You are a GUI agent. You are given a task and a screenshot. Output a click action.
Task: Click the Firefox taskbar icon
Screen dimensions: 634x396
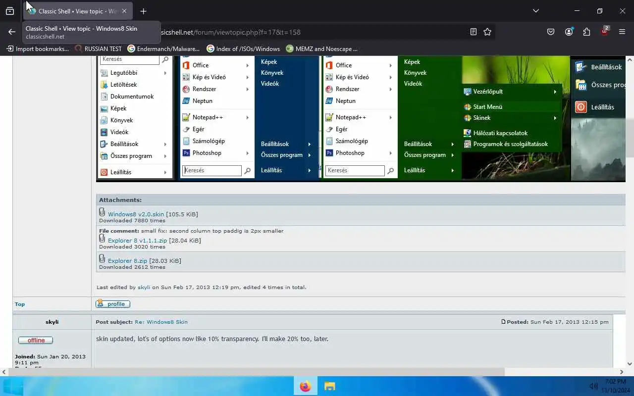coord(305,386)
